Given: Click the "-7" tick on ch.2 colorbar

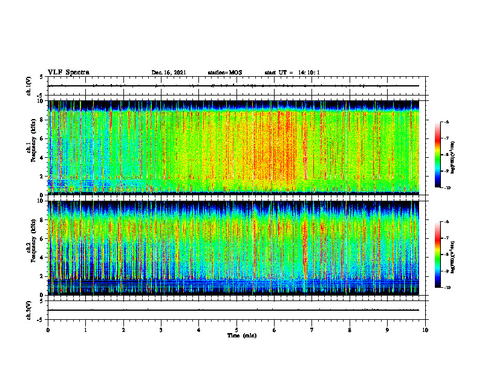Looking at the screenshot, I should coord(446,238).
